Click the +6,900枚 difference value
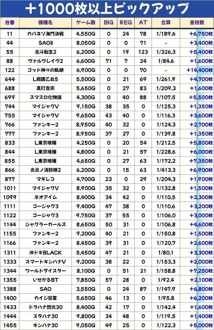The width and height of the screenshot is (214, 330). pyautogui.click(x=201, y=170)
